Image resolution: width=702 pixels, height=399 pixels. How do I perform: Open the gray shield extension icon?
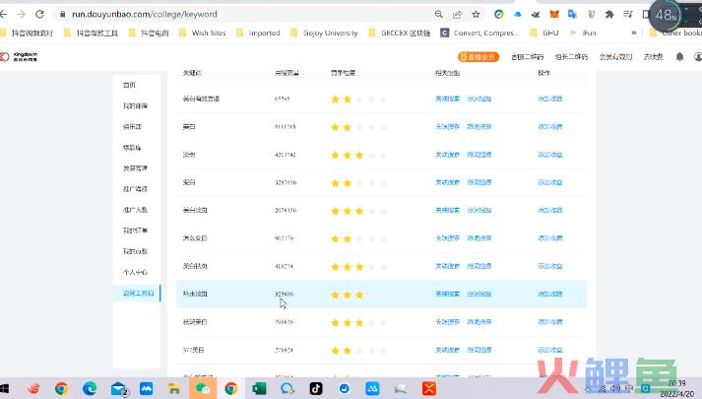(x=591, y=15)
